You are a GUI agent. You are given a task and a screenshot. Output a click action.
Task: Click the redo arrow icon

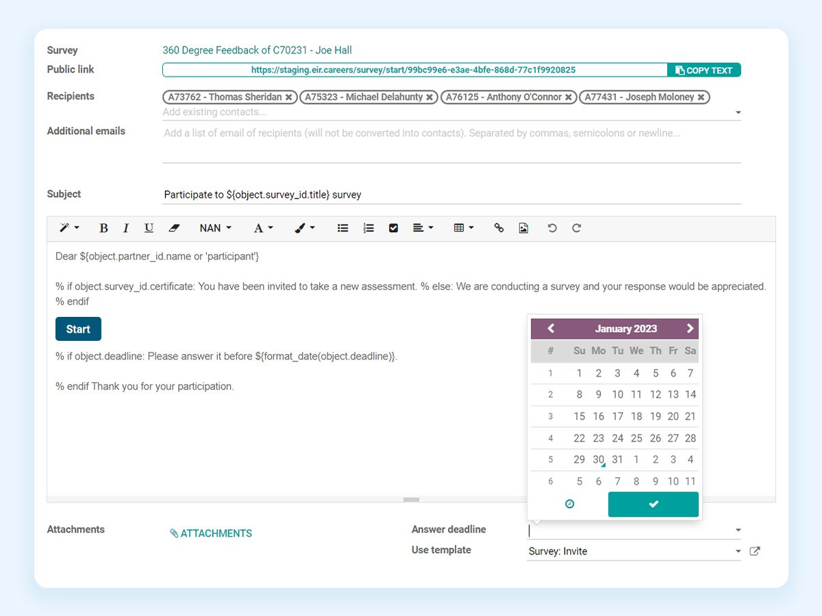(x=577, y=228)
